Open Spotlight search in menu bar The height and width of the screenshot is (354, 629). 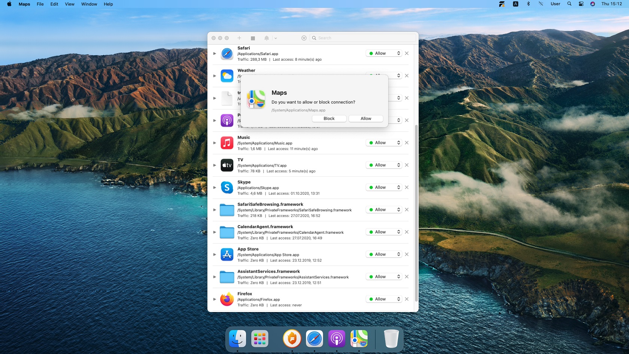(x=569, y=4)
